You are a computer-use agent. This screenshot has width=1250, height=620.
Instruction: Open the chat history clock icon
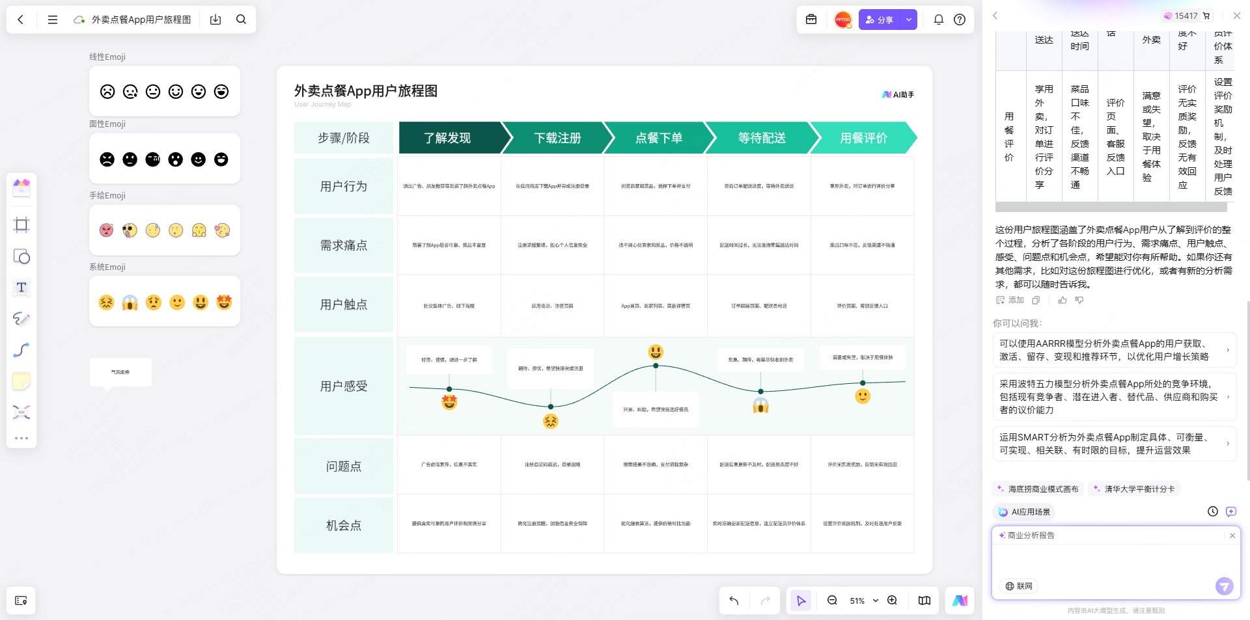pos(1213,511)
